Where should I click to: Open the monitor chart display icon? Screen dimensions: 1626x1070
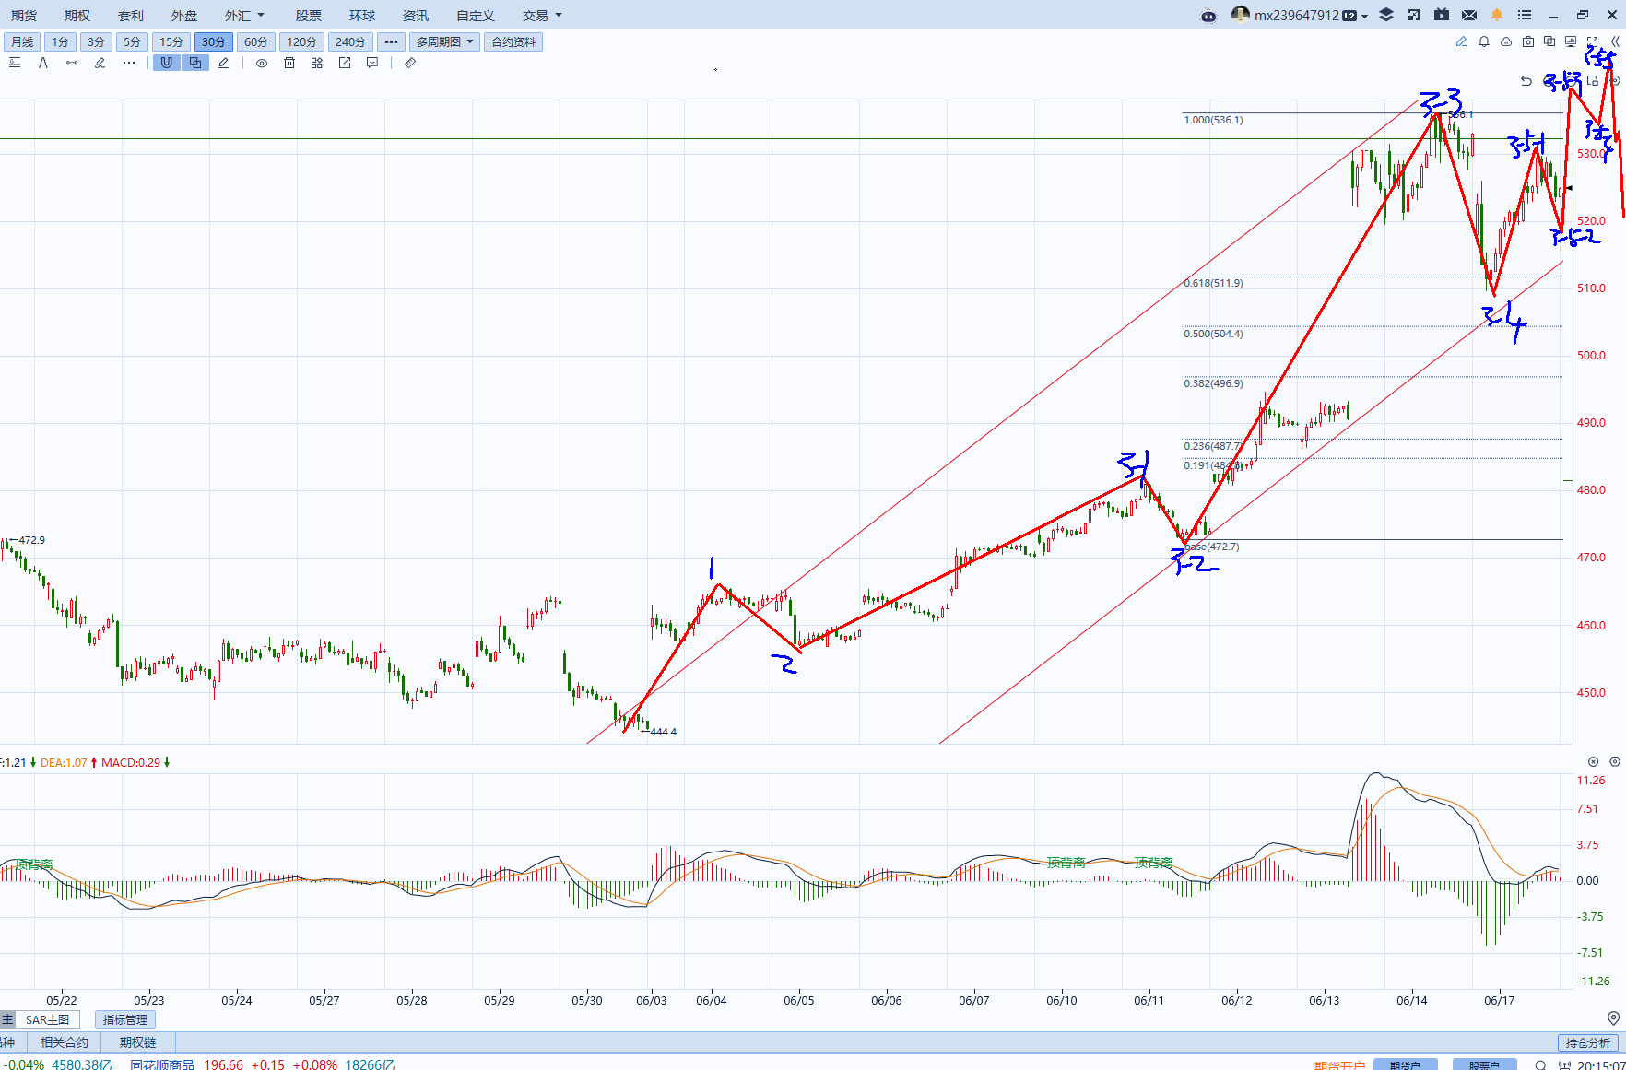pos(1571,41)
